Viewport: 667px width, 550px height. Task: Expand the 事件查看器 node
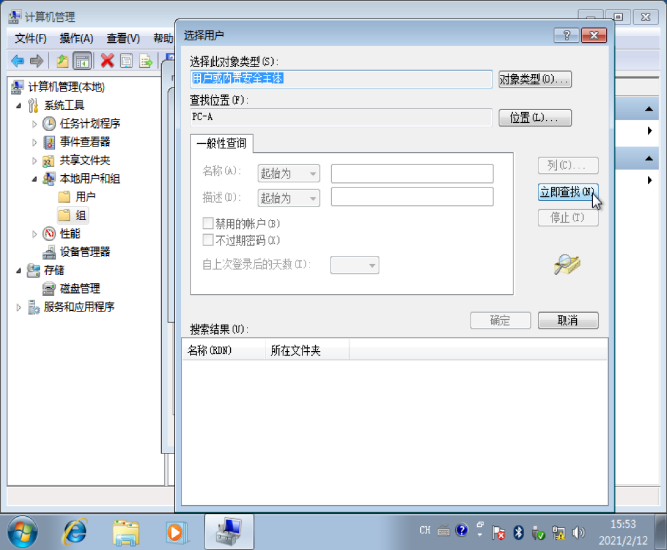(35, 142)
